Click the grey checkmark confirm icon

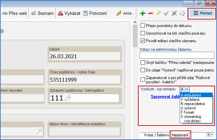click(166, 13)
